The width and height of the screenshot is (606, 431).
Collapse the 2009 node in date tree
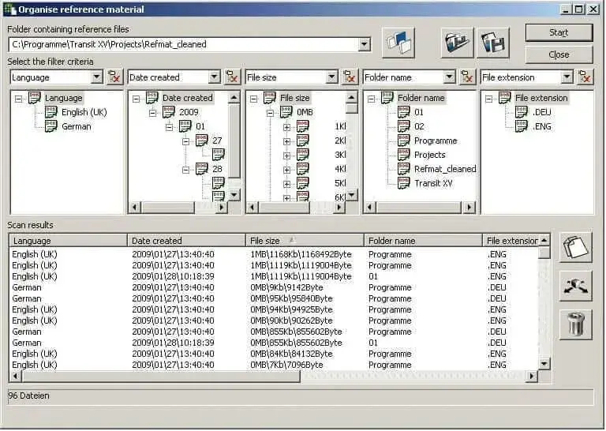click(153, 113)
